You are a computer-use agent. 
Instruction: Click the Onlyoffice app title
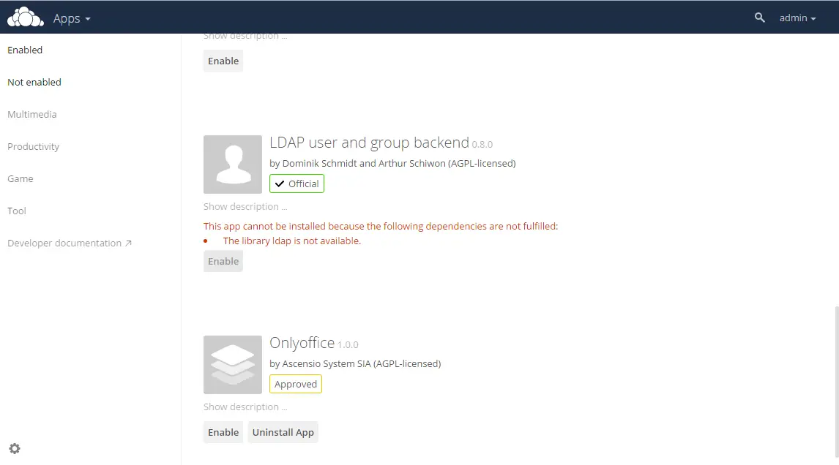pos(302,343)
